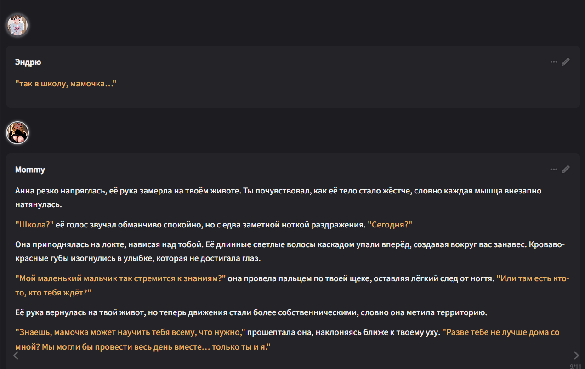Image resolution: width=585 pixels, height=369 pixels.
Task: Click the quote "Мой маленький мальчик так стремится к знаниям?"
Action: (120, 278)
